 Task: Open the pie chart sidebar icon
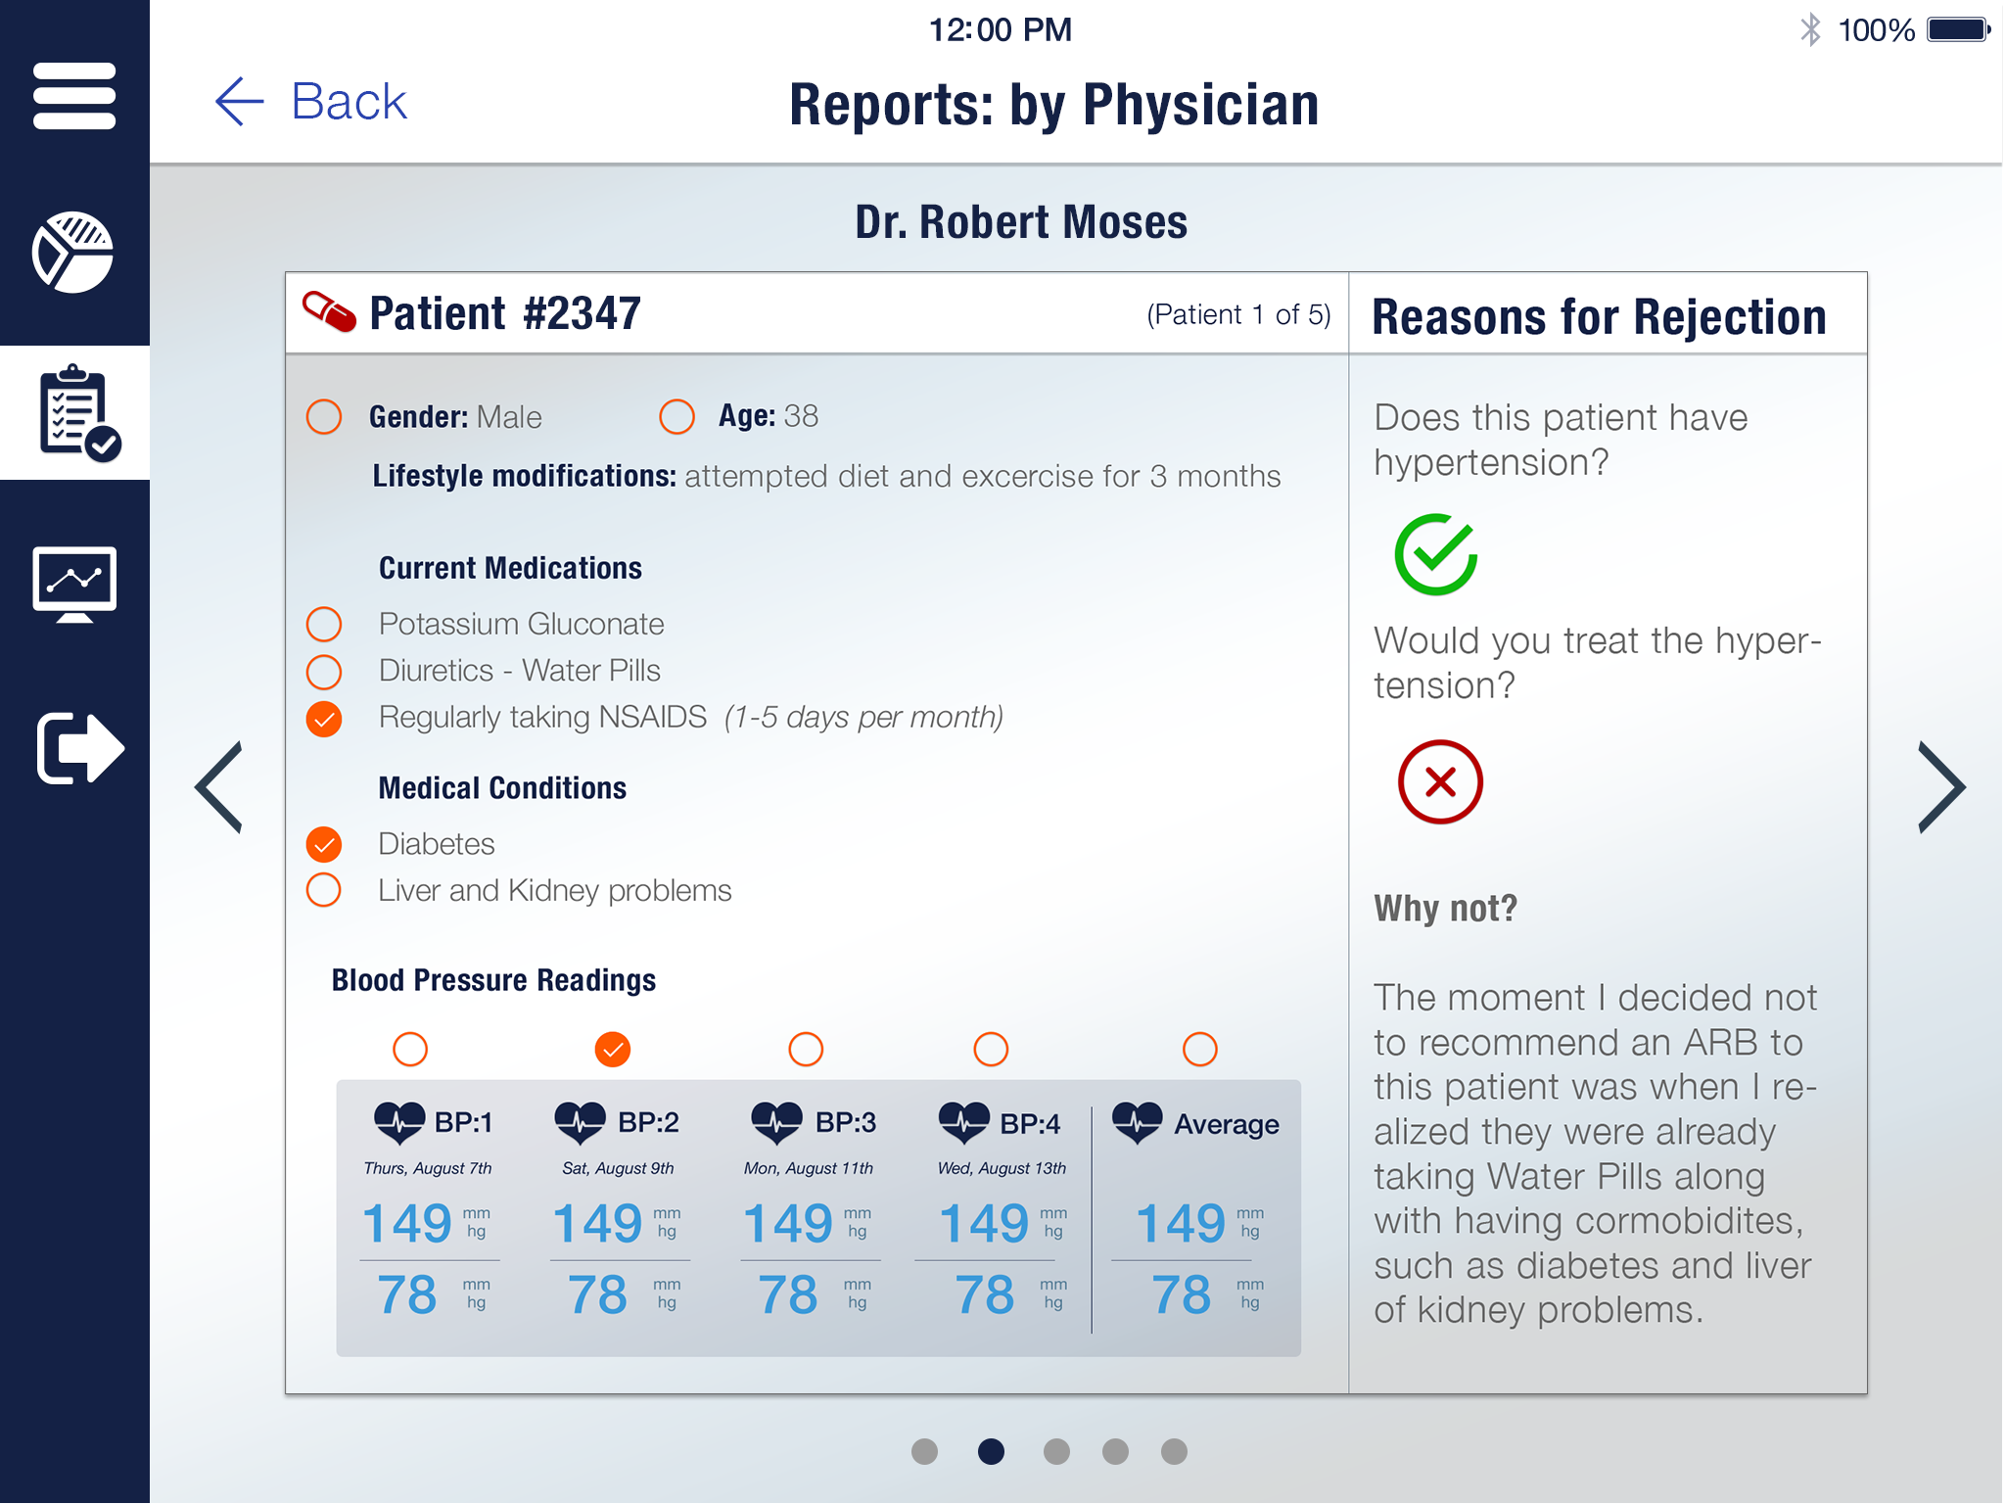73,253
